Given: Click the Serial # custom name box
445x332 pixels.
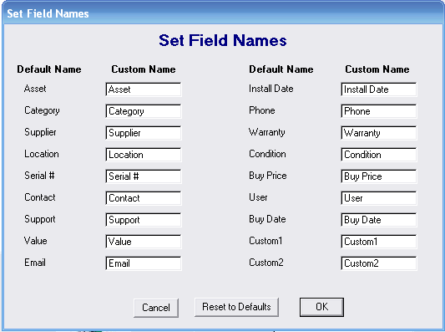Looking at the screenshot, I should coord(144,176).
